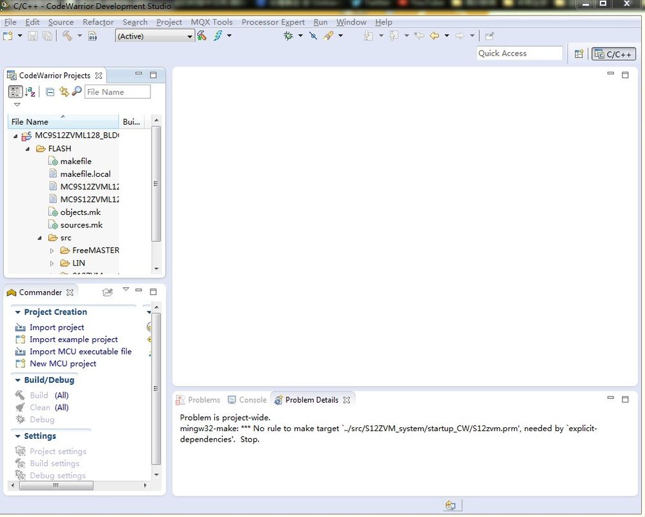Open the flash programmer dropdown arrow
Image resolution: width=645 pixels, height=517 pixels.
pyautogui.click(x=230, y=35)
